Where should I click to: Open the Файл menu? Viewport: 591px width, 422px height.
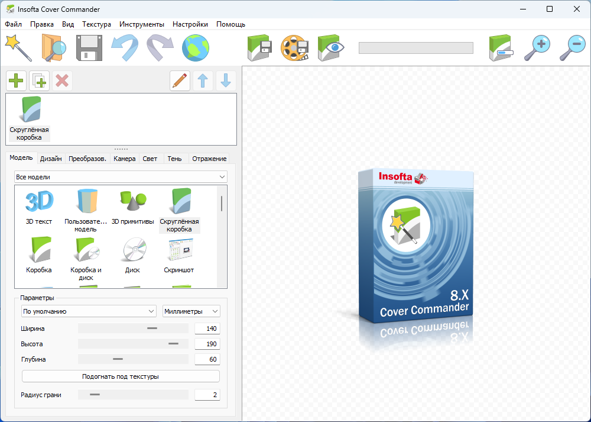(x=13, y=24)
